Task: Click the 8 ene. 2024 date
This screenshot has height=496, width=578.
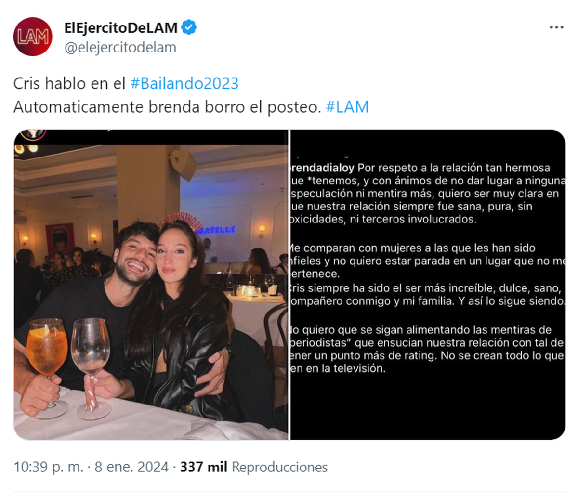Action: point(131,467)
